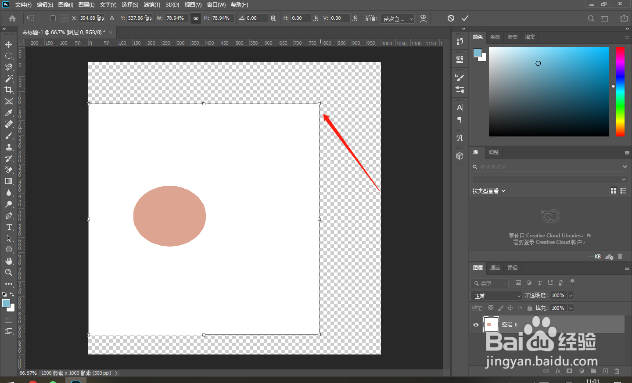Swap foreground and background colors
The width and height of the screenshot is (632, 383).
pyautogui.click(x=12, y=294)
